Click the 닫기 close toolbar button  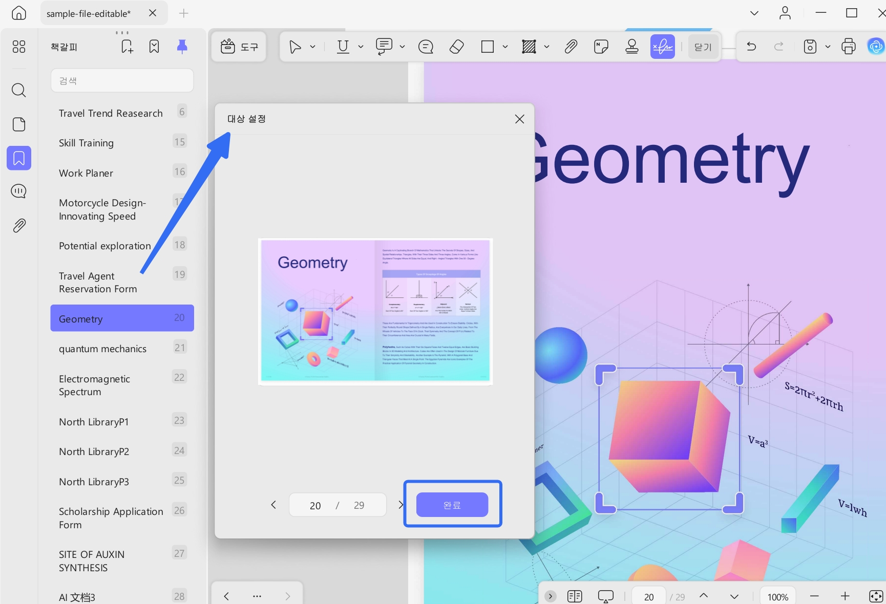tap(703, 47)
